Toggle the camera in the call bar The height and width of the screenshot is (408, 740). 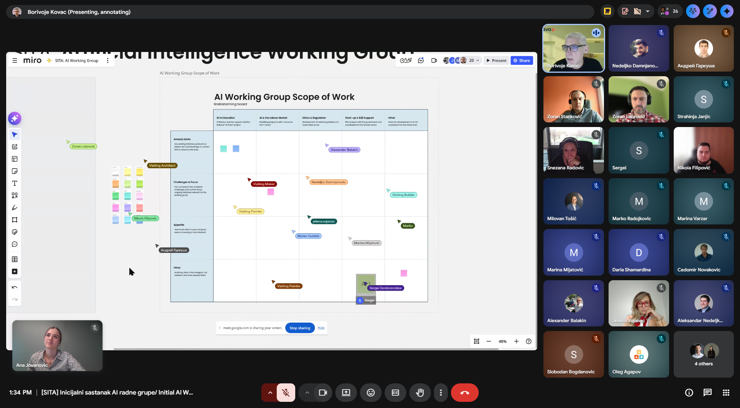point(323,393)
